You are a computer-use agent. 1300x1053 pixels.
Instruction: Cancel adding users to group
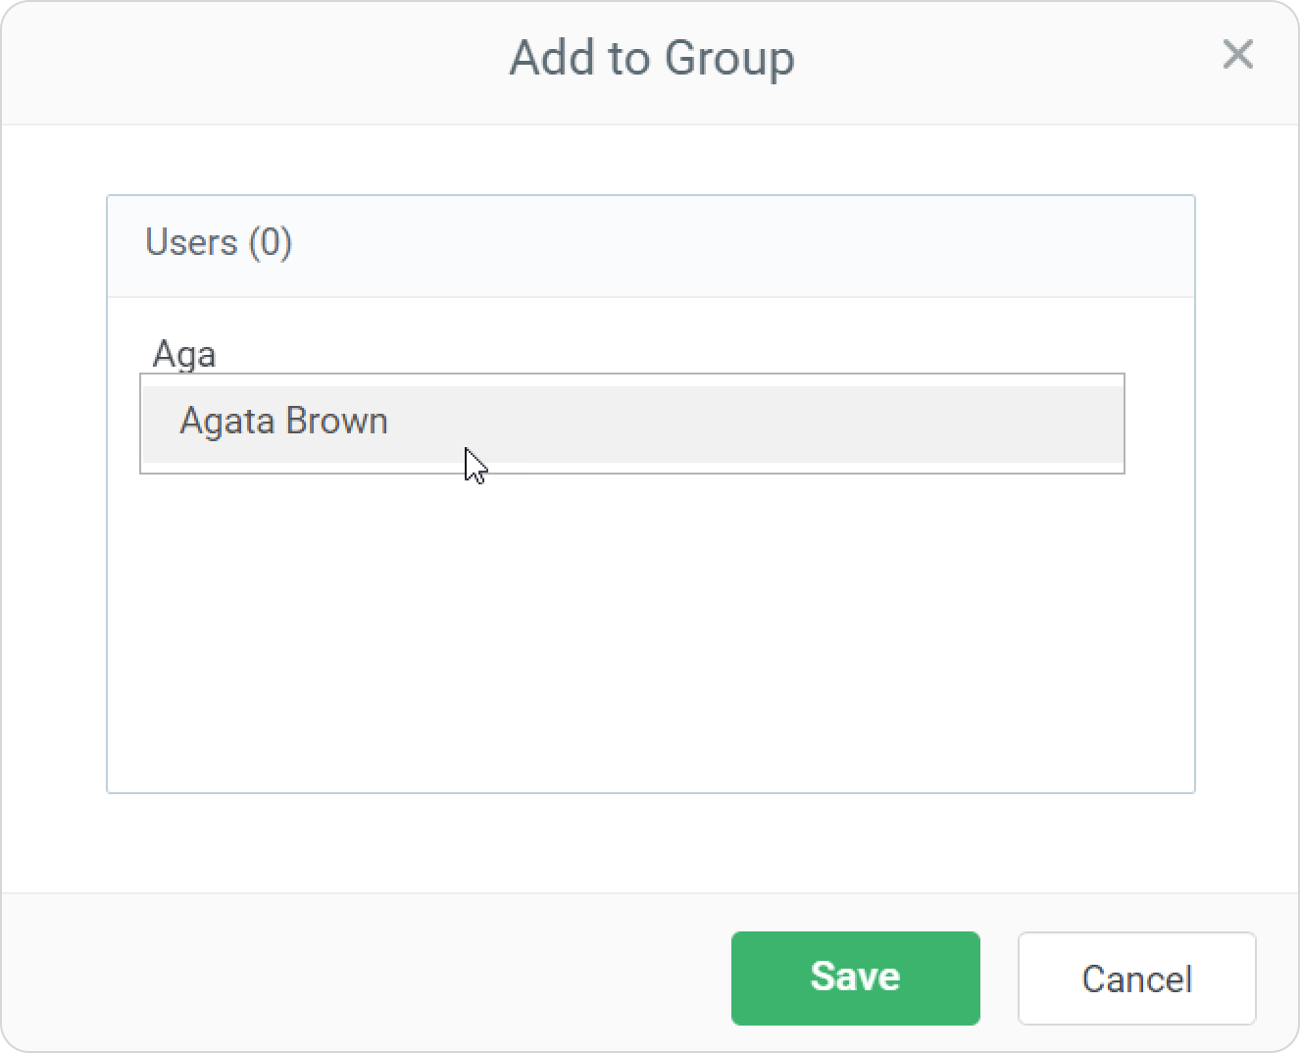(1136, 978)
